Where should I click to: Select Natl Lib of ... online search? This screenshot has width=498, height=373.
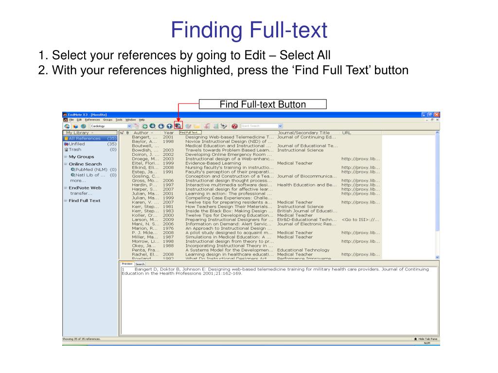click(93, 175)
